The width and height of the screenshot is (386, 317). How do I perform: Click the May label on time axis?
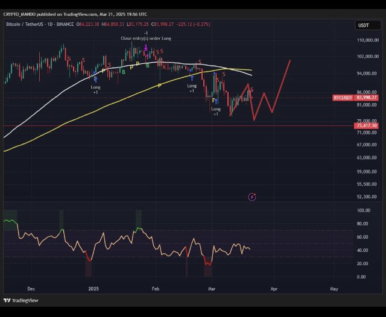click(334, 289)
